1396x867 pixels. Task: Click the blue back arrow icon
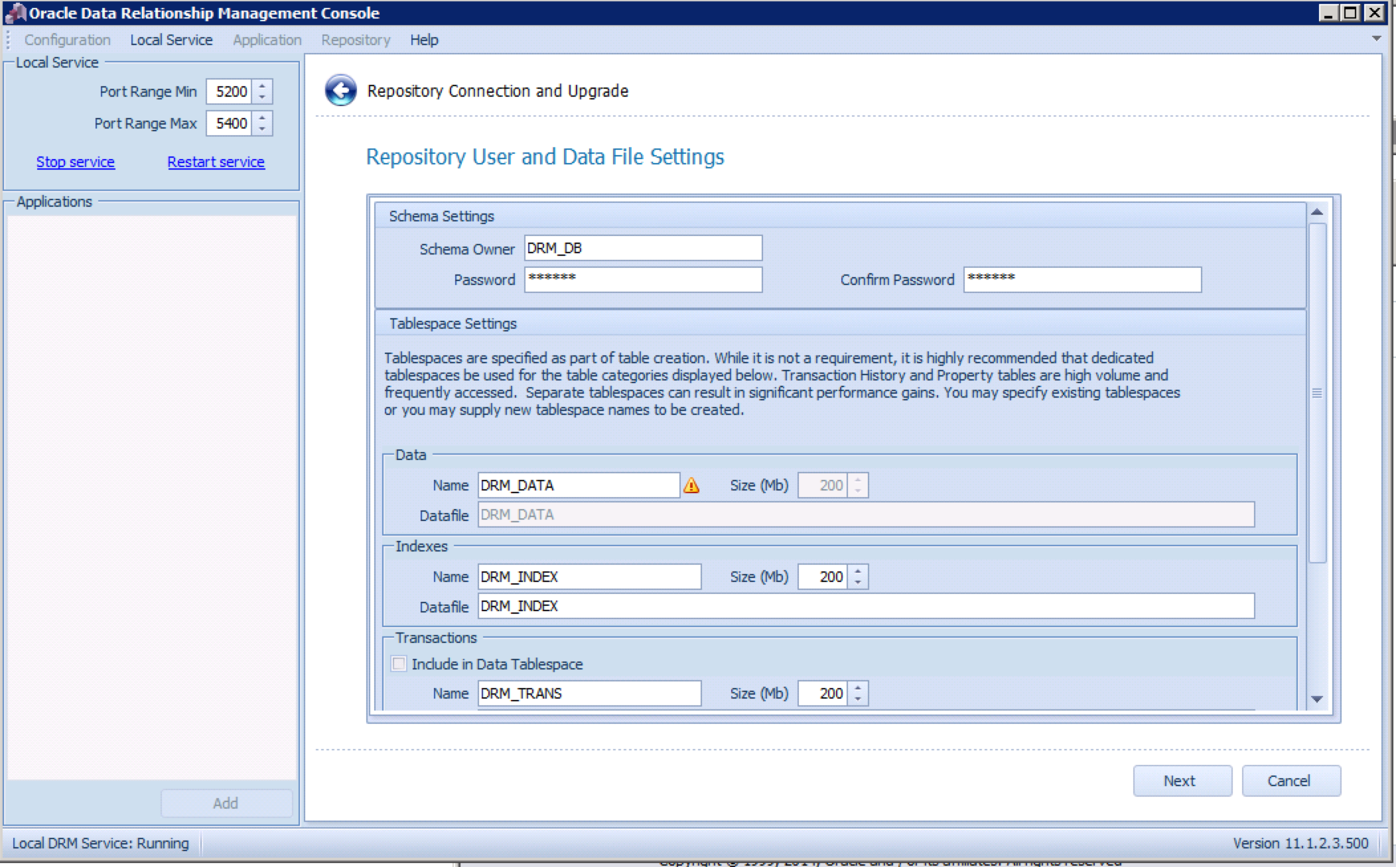[x=340, y=90]
